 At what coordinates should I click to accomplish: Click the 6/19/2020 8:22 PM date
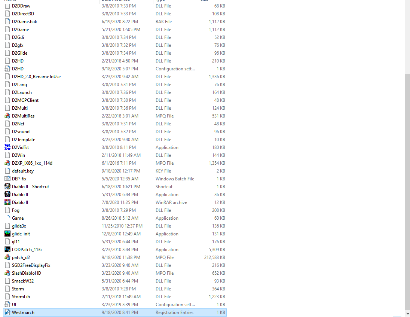pyautogui.click(x=120, y=21)
